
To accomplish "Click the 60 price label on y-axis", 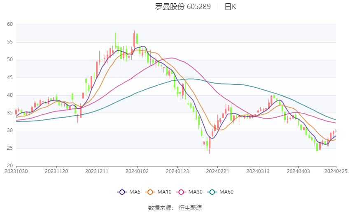I will tap(10, 25).
